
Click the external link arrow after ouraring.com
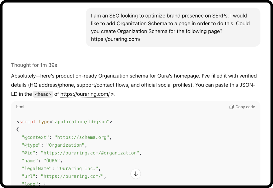click(112, 95)
